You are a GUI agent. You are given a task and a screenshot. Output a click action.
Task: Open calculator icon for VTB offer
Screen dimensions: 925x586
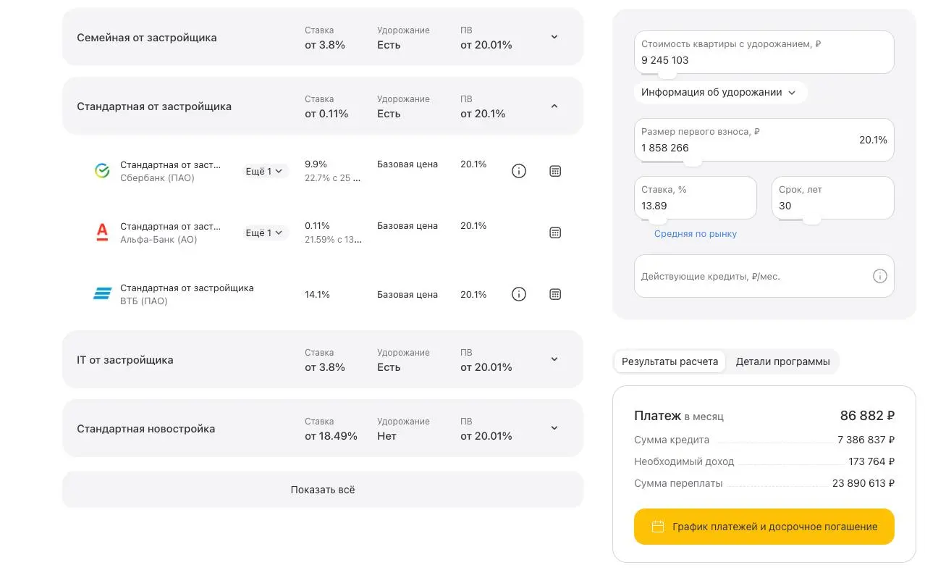coord(555,294)
